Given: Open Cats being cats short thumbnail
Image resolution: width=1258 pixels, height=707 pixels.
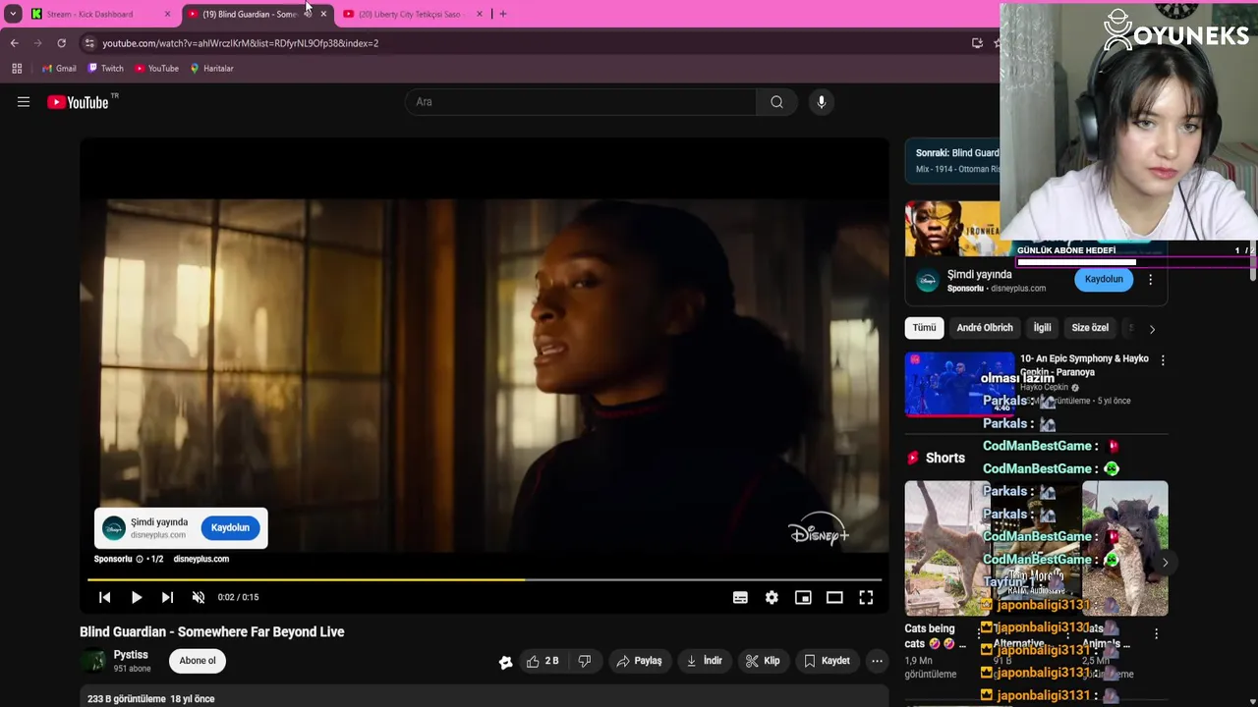Looking at the screenshot, I should pyautogui.click(x=945, y=548).
